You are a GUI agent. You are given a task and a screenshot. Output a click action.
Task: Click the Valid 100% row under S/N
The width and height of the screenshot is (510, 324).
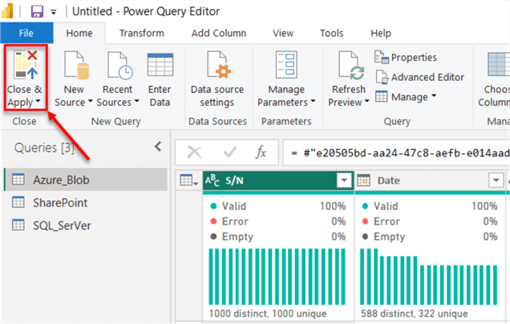(277, 206)
